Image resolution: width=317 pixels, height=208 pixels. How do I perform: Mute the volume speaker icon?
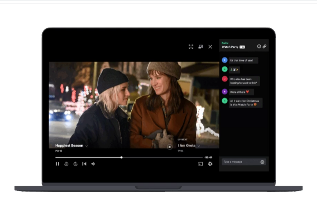tap(93, 164)
